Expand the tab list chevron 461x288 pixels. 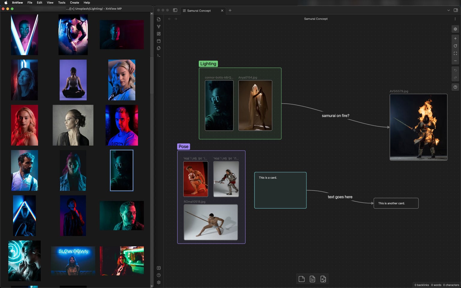448,10
